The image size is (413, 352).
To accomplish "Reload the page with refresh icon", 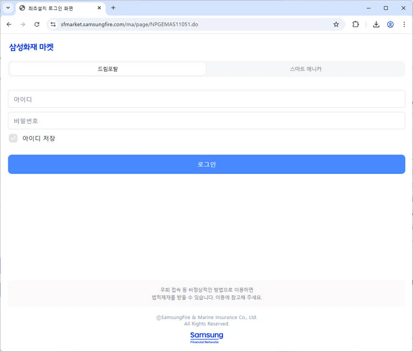I will (x=37, y=24).
